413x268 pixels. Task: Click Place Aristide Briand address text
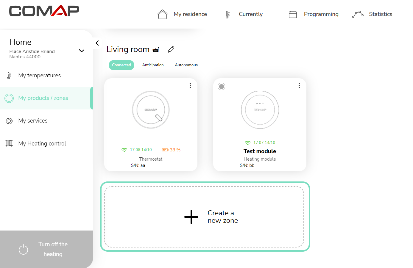32,51
